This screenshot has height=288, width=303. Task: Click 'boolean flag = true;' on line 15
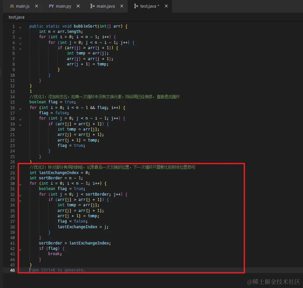pos(53,102)
